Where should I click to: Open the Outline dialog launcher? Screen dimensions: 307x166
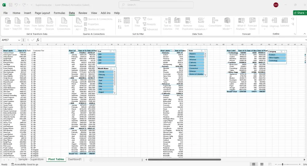(295, 34)
